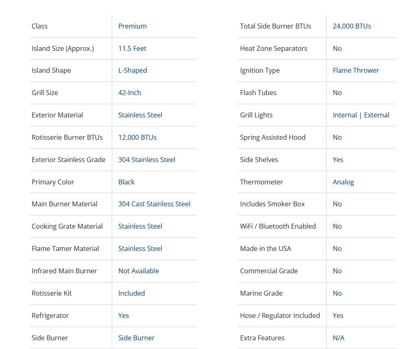Screen dimensions: 414x349
Task: Select the L-Shaped island shape value
Action: point(132,70)
